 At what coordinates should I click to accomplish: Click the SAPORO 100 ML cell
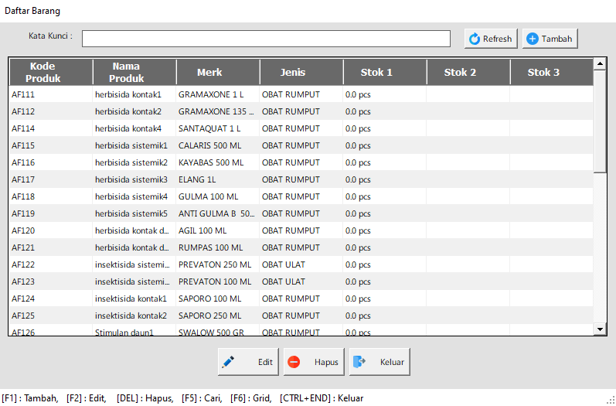tap(218, 299)
